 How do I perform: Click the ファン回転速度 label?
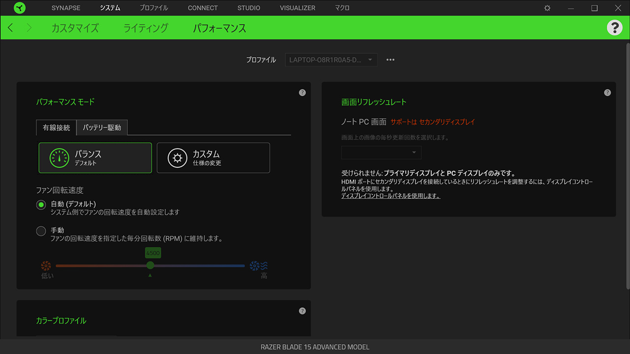click(x=60, y=190)
